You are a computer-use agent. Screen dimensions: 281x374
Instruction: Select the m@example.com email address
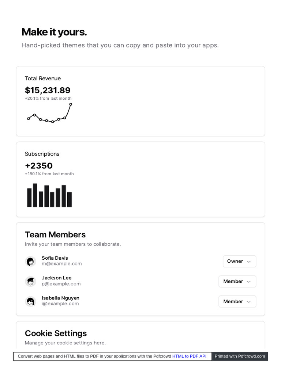coord(62,264)
